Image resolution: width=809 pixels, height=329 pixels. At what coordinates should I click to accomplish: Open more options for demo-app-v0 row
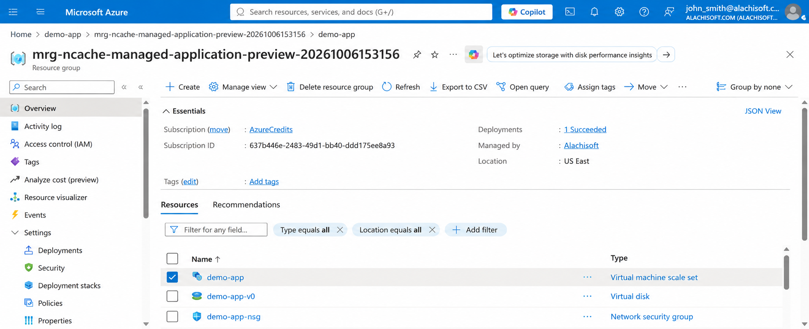point(587,297)
